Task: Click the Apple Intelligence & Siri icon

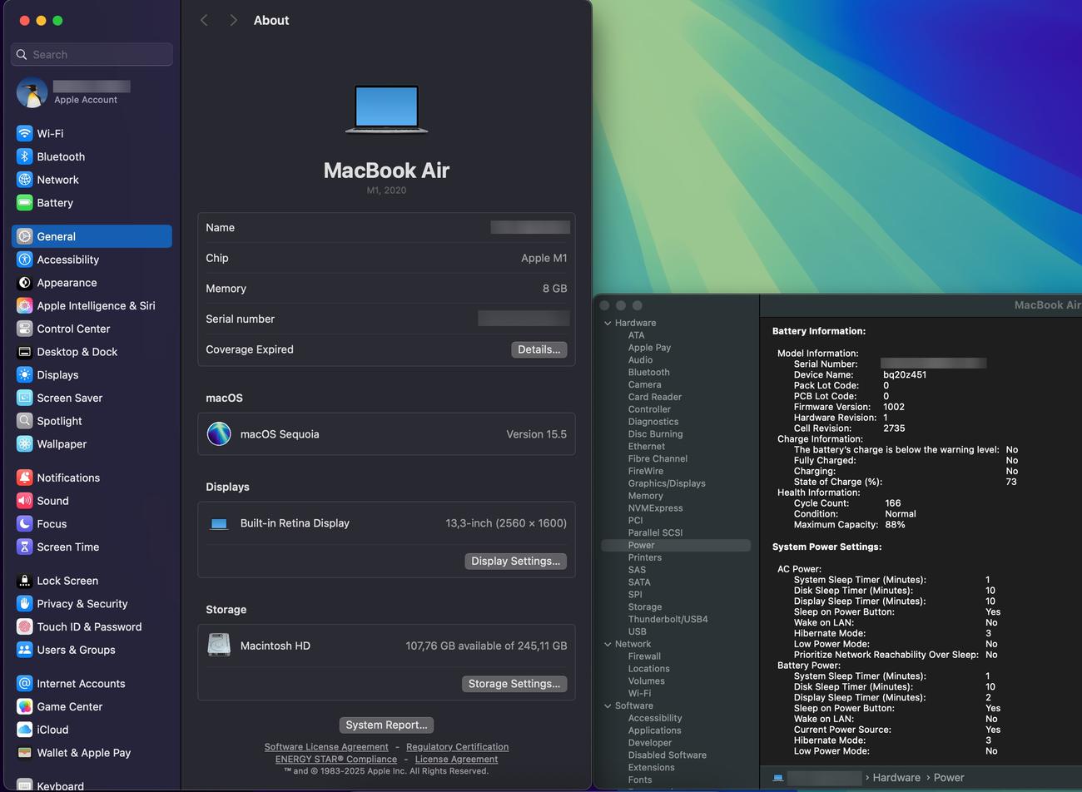Action: (25, 305)
